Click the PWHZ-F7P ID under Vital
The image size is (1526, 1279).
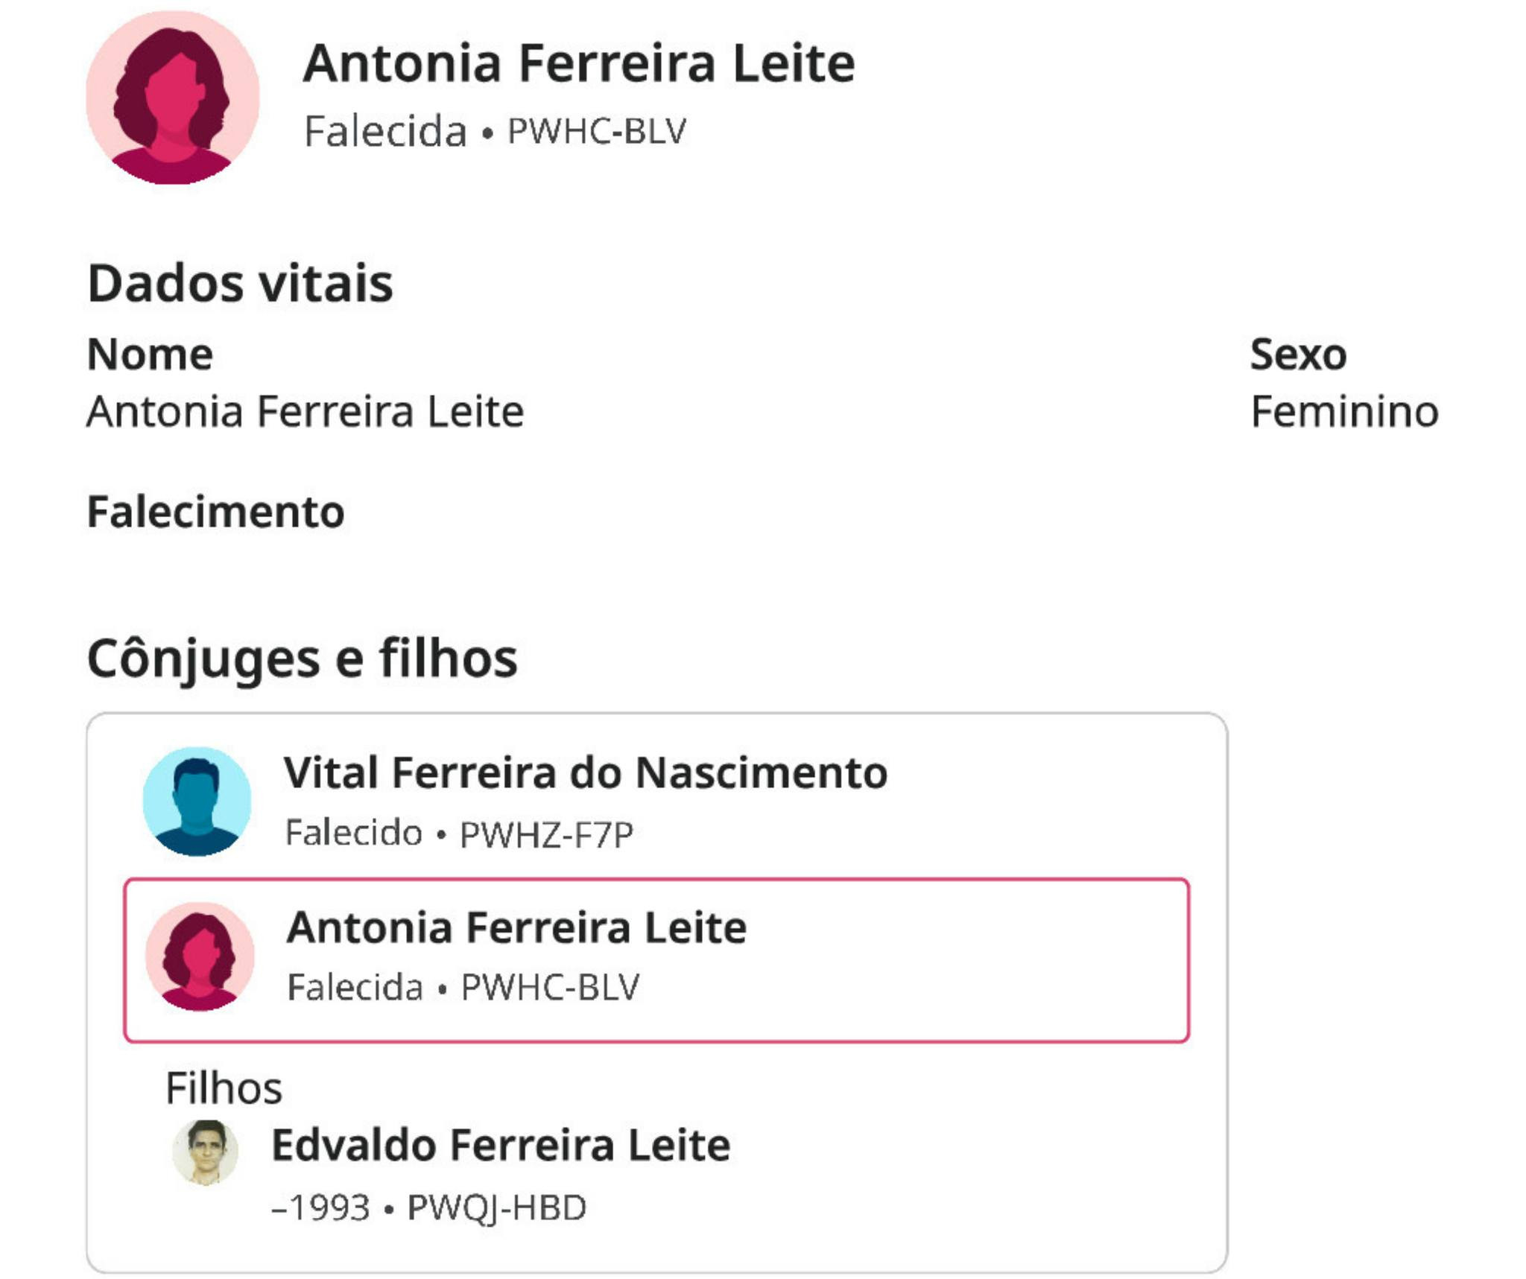click(546, 834)
